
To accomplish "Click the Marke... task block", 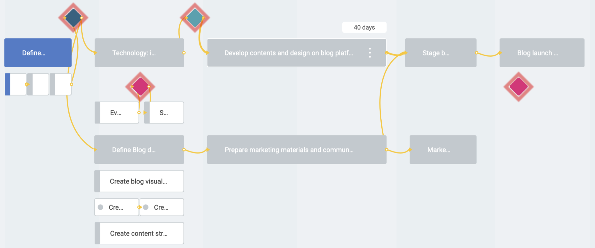I will [x=443, y=150].
